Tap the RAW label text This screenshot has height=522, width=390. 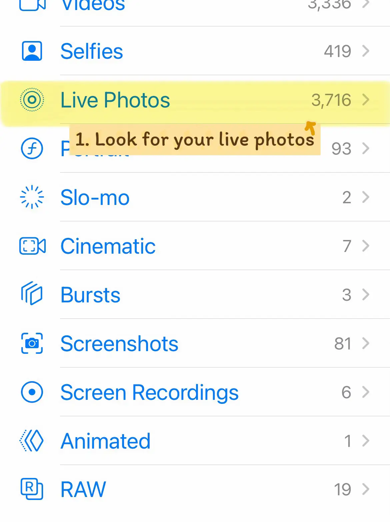tap(83, 489)
